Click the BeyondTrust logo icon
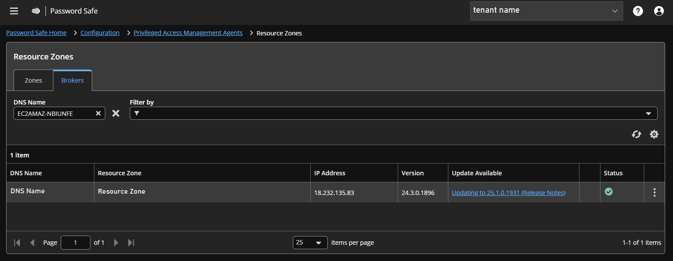Screen dimensions: 673x261 click(x=35, y=11)
